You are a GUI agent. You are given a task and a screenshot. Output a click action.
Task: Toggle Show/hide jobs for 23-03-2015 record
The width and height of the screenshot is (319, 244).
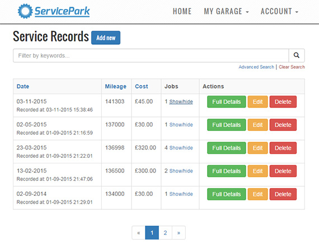click(x=181, y=148)
